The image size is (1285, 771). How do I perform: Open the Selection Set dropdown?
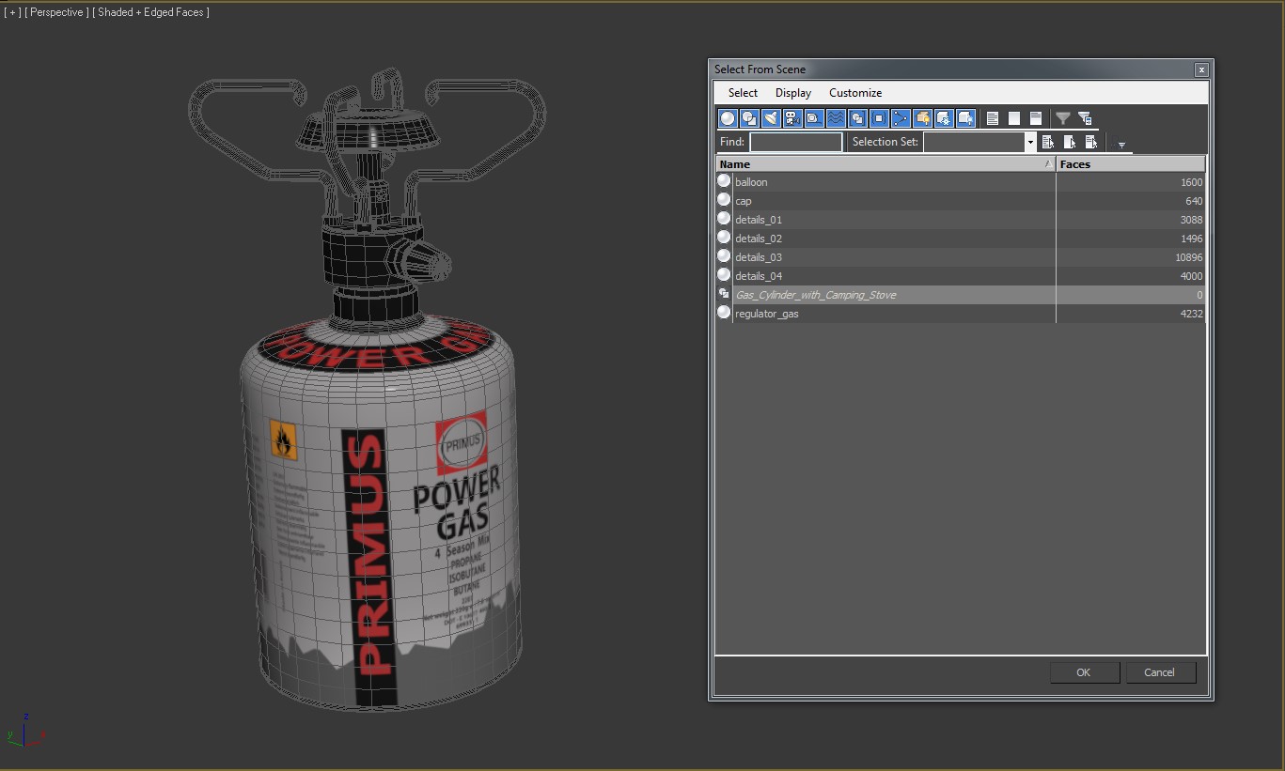pyautogui.click(x=1030, y=142)
